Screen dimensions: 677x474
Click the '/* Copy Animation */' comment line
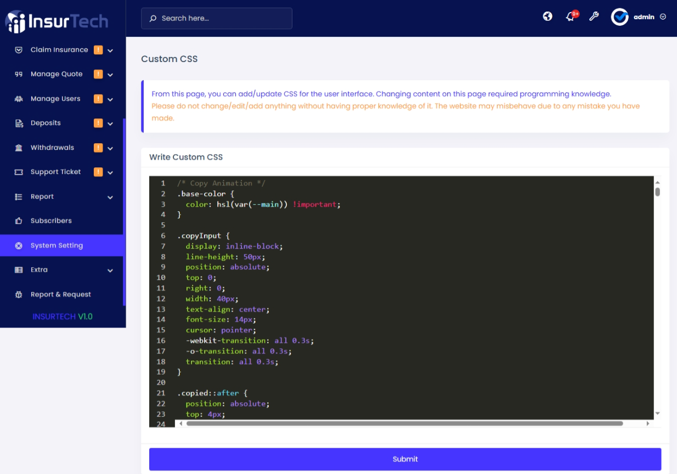click(x=221, y=183)
